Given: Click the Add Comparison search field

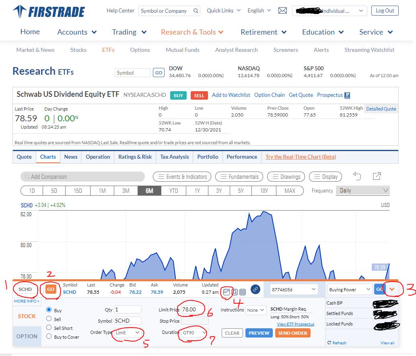Looking at the screenshot, I should pyautogui.click(x=83, y=177).
